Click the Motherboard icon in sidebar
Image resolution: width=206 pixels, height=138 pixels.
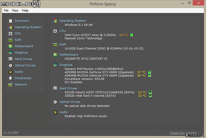[11, 46]
